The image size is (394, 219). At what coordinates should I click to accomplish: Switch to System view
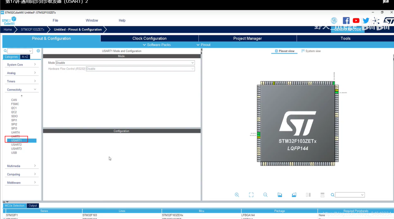click(311, 51)
